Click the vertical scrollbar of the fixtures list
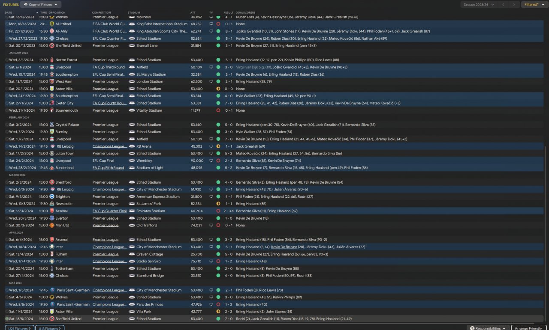The image size is (549, 330). tap(545, 233)
